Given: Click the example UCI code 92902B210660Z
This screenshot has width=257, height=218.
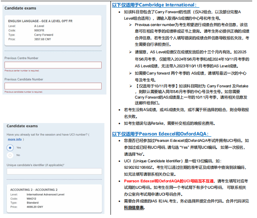Looking at the screenshot, I should coord(139,168).
